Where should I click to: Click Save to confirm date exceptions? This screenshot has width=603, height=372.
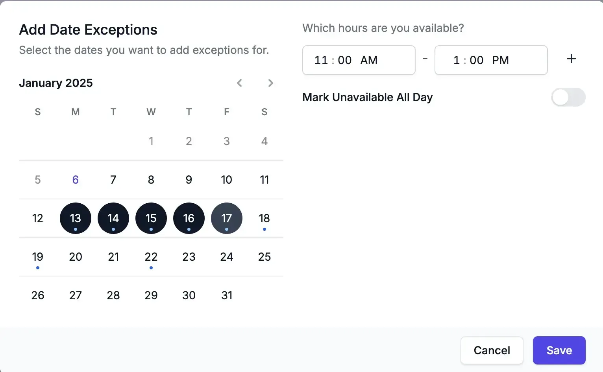559,350
